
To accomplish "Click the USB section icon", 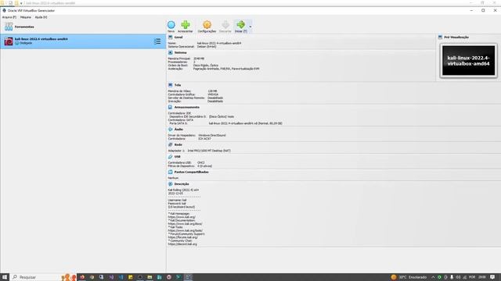I will coord(171,157).
